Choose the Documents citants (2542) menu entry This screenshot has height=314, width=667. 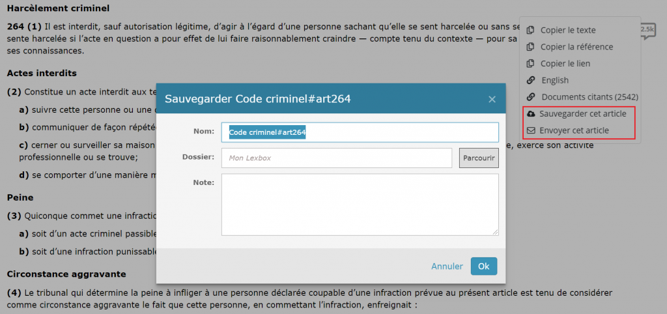coord(589,97)
